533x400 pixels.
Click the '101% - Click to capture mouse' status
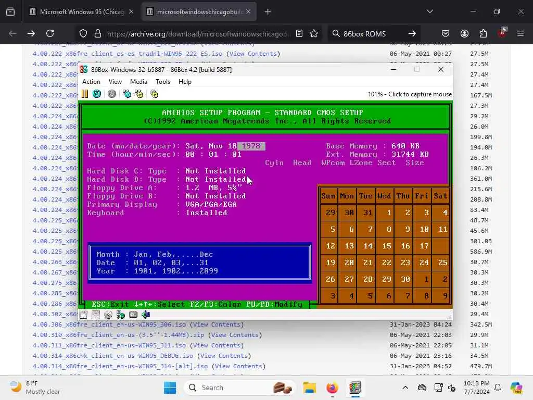coord(410,94)
